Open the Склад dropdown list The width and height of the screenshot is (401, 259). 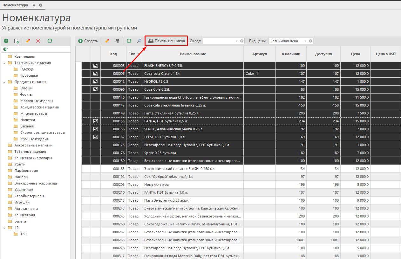click(x=237, y=41)
